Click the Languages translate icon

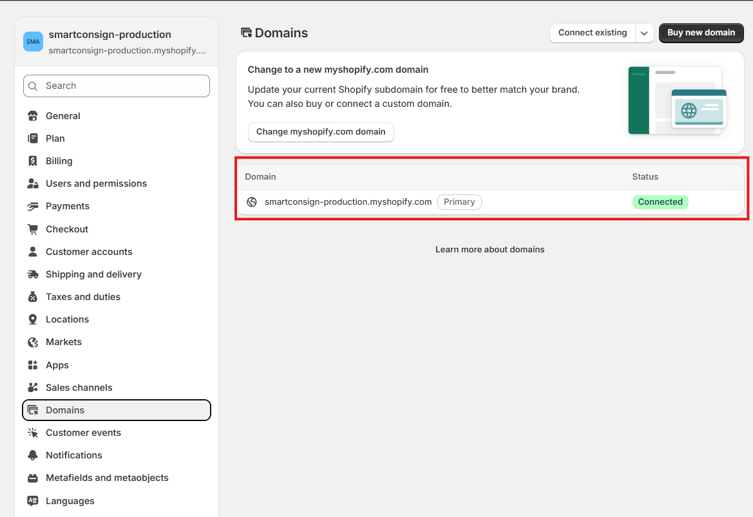pos(33,501)
